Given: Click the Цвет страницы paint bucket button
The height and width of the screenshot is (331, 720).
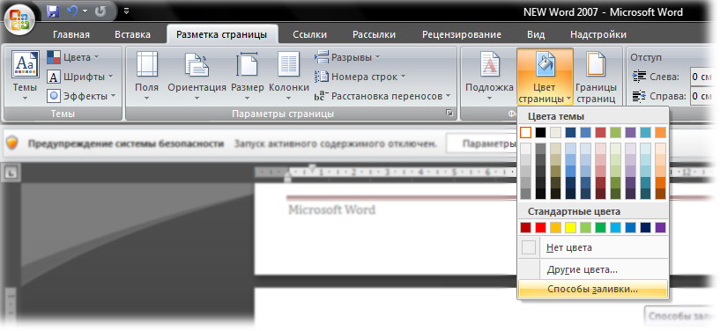Looking at the screenshot, I should 545,77.
